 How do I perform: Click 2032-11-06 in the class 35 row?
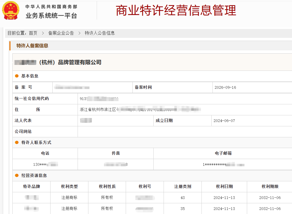pyautogui.click(x=270, y=209)
